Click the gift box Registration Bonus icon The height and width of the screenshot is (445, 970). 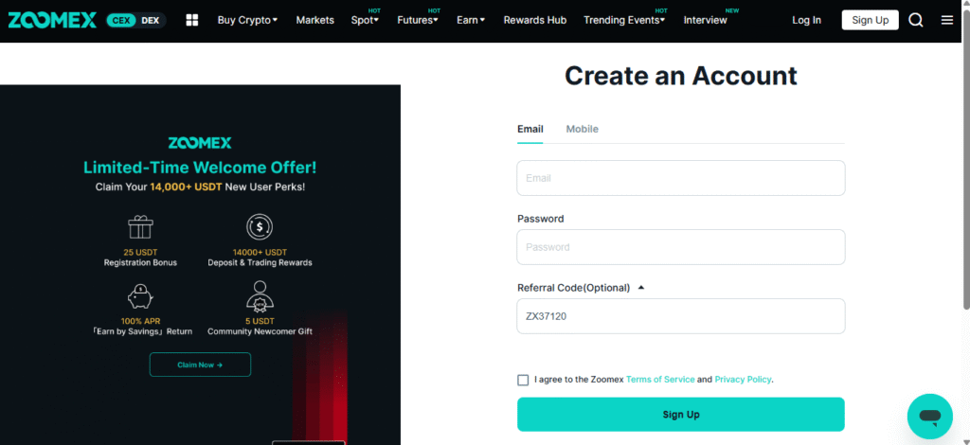click(x=140, y=227)
